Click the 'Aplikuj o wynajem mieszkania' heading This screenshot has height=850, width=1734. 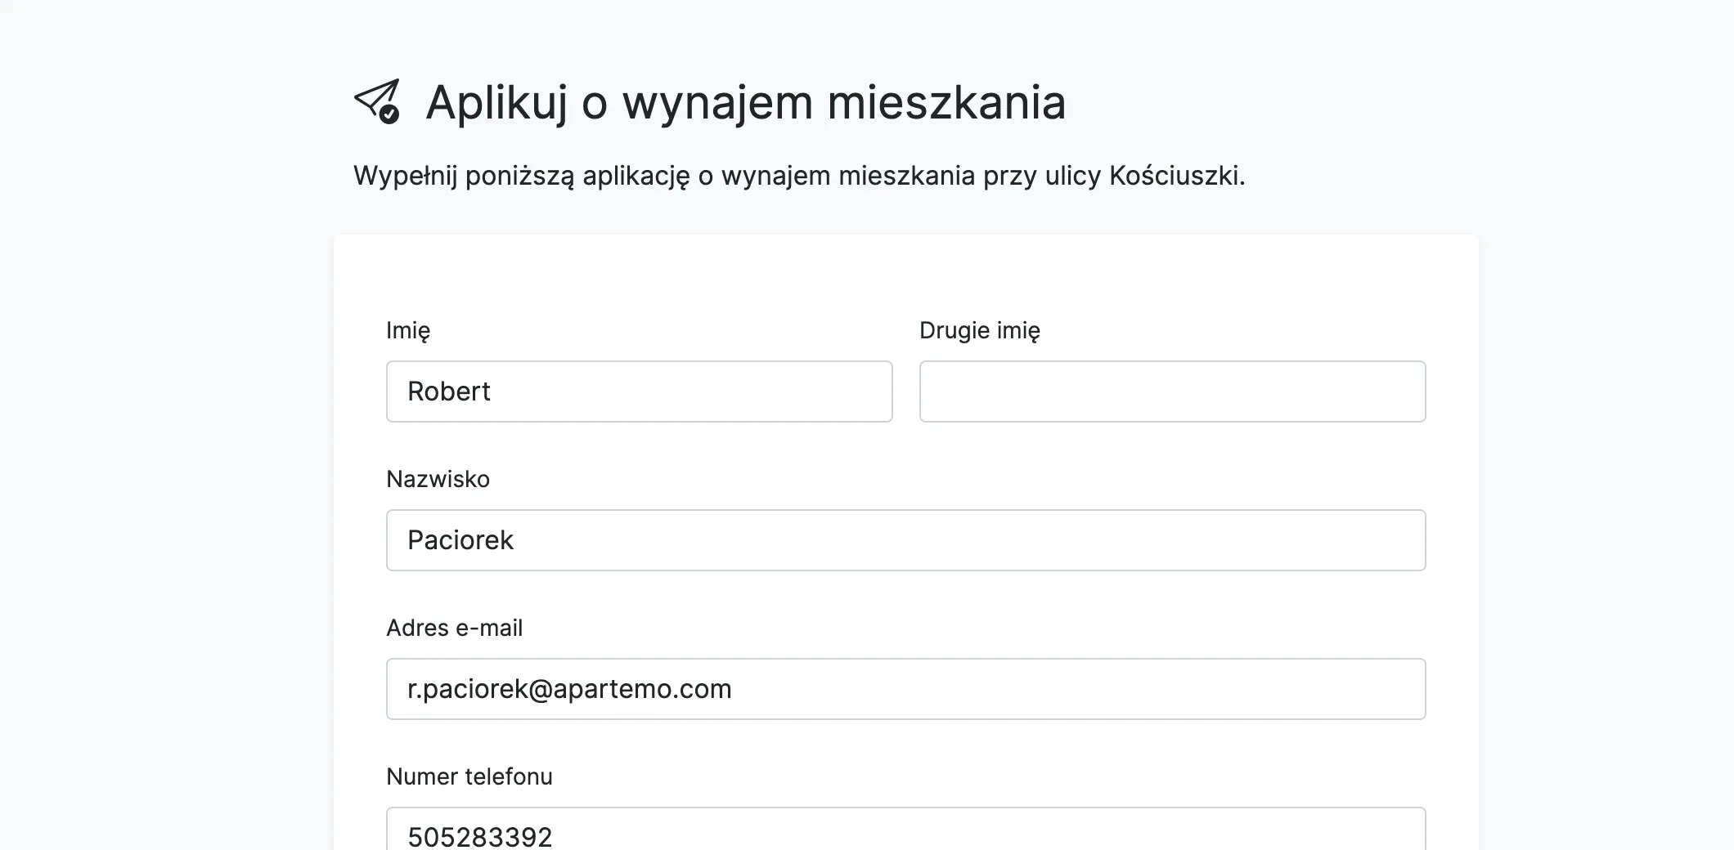[745, 102]
